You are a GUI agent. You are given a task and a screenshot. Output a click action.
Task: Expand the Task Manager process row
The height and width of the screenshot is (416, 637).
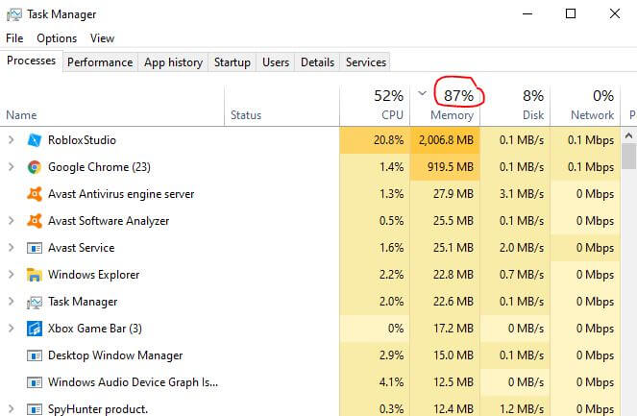pyautogui.click(x=11, y=302)
